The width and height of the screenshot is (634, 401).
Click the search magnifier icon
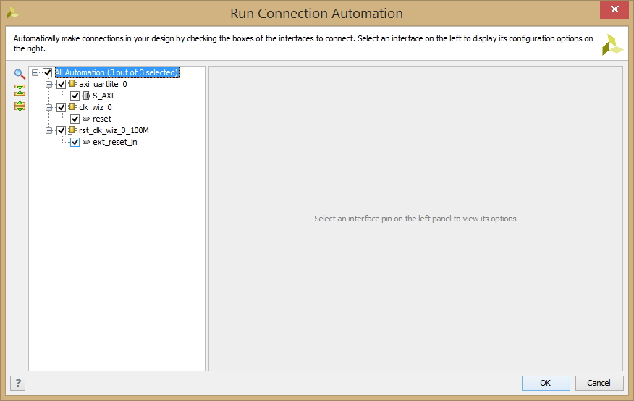20,74
